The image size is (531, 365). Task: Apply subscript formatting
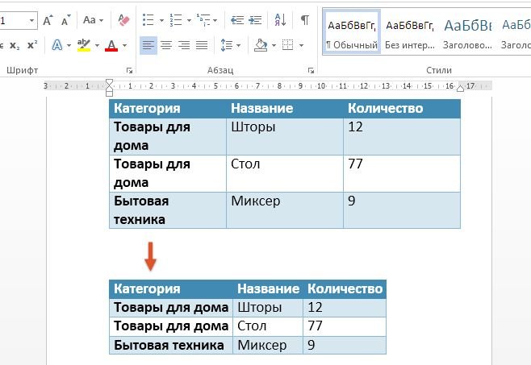[x=14, y=45]
